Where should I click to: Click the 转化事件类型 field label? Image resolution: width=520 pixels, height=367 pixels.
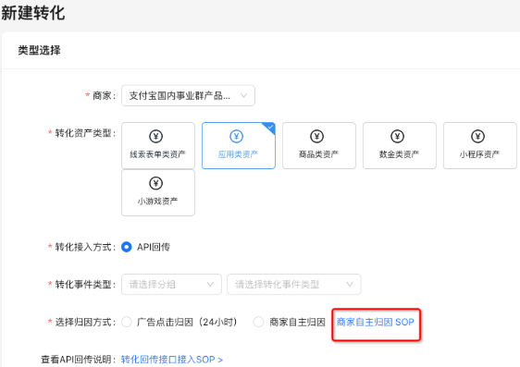click(x=83, y=285)
